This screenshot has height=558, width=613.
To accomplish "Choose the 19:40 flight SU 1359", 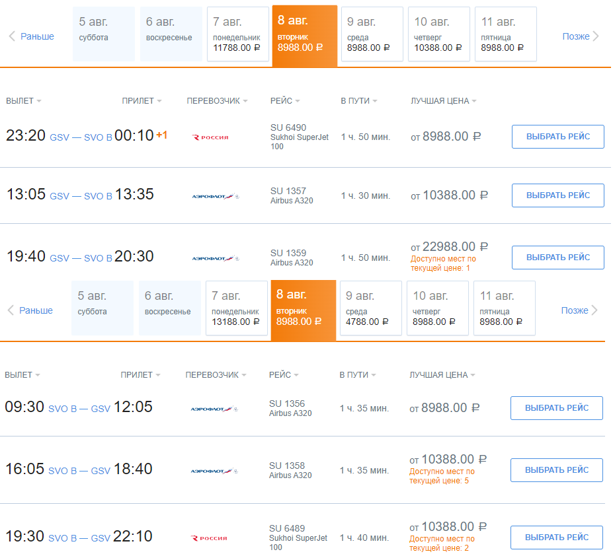I will [558, 258].
